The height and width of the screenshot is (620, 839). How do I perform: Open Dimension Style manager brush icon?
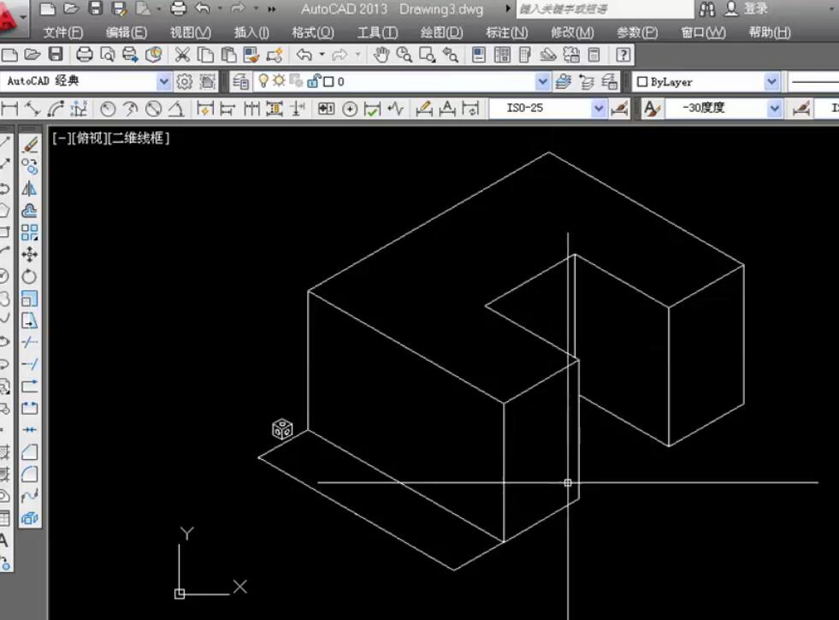pos(619,109)
